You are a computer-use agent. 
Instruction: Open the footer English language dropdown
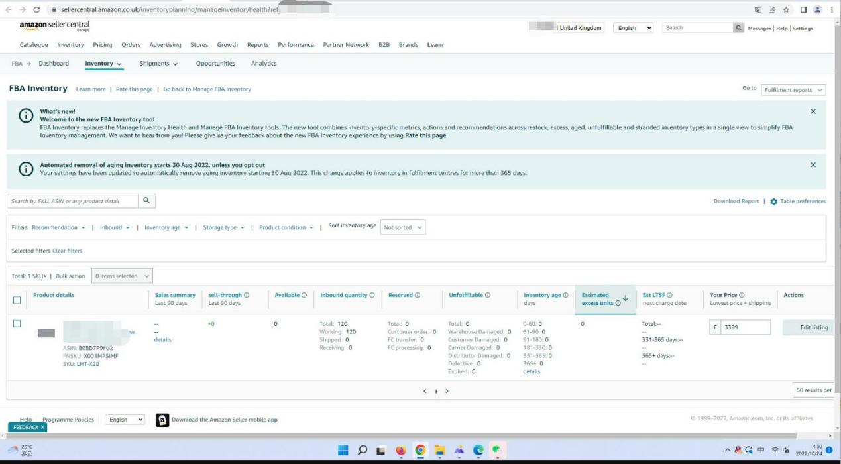click(126, 420)
